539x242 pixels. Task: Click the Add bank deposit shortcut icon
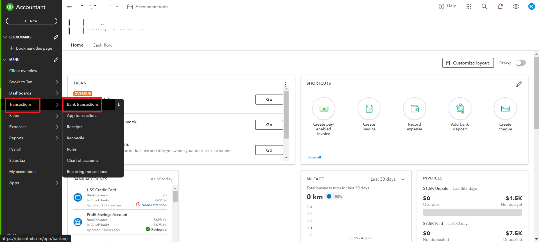(460, 109)
